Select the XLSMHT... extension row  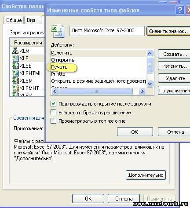click(x=28, y=88)
